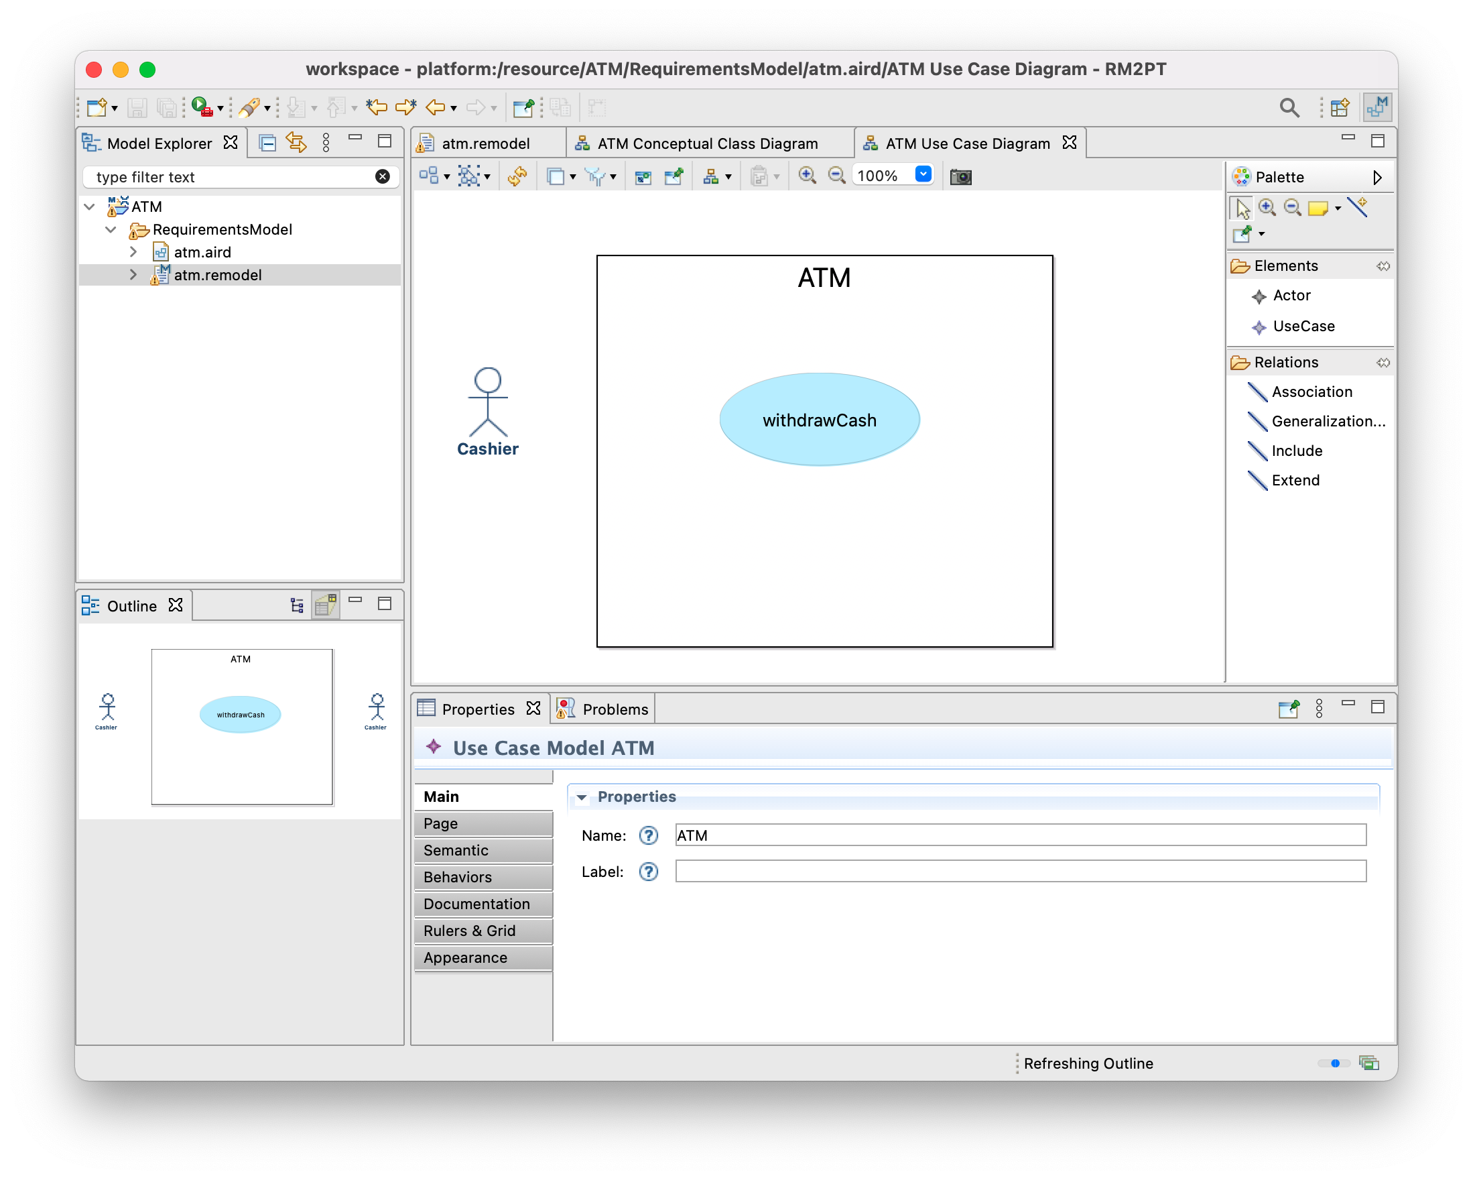1473x1180 pixels.
Task: Select the Extend relation tool
Action: [x=1295, y=481]
